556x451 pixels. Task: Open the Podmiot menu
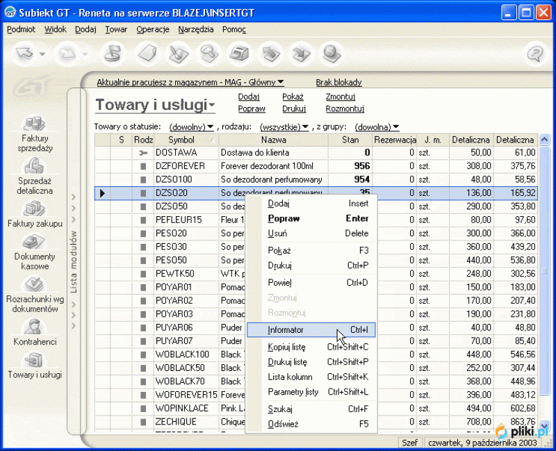tap(21, 29)
